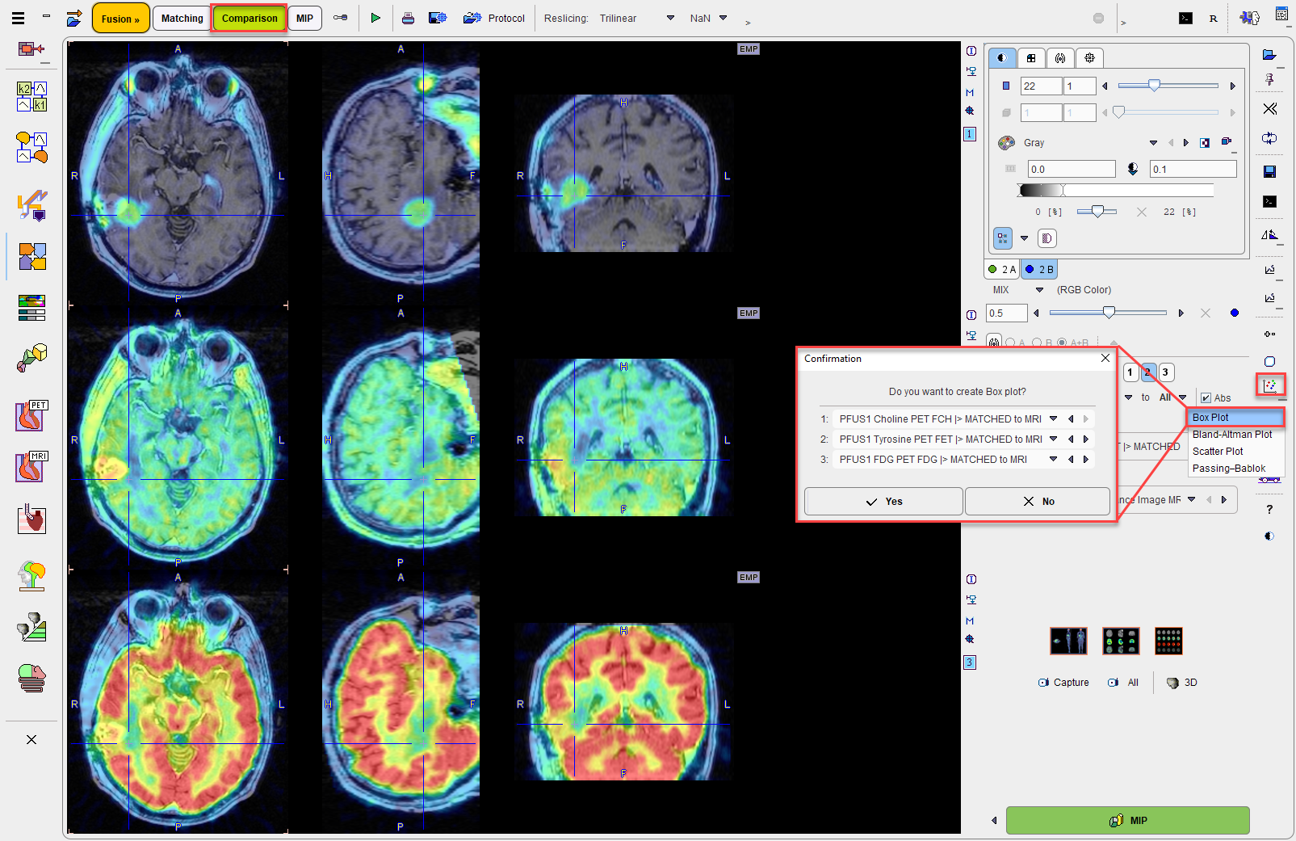The image size is (1296, 841).
Task: Switch to the Comparison tab
Action: click(250, 18)
